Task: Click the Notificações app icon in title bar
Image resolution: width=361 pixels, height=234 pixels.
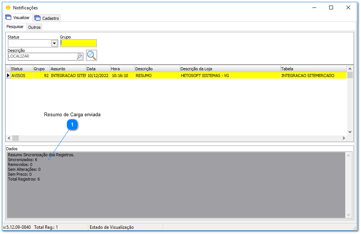Action: click(8, 7)
